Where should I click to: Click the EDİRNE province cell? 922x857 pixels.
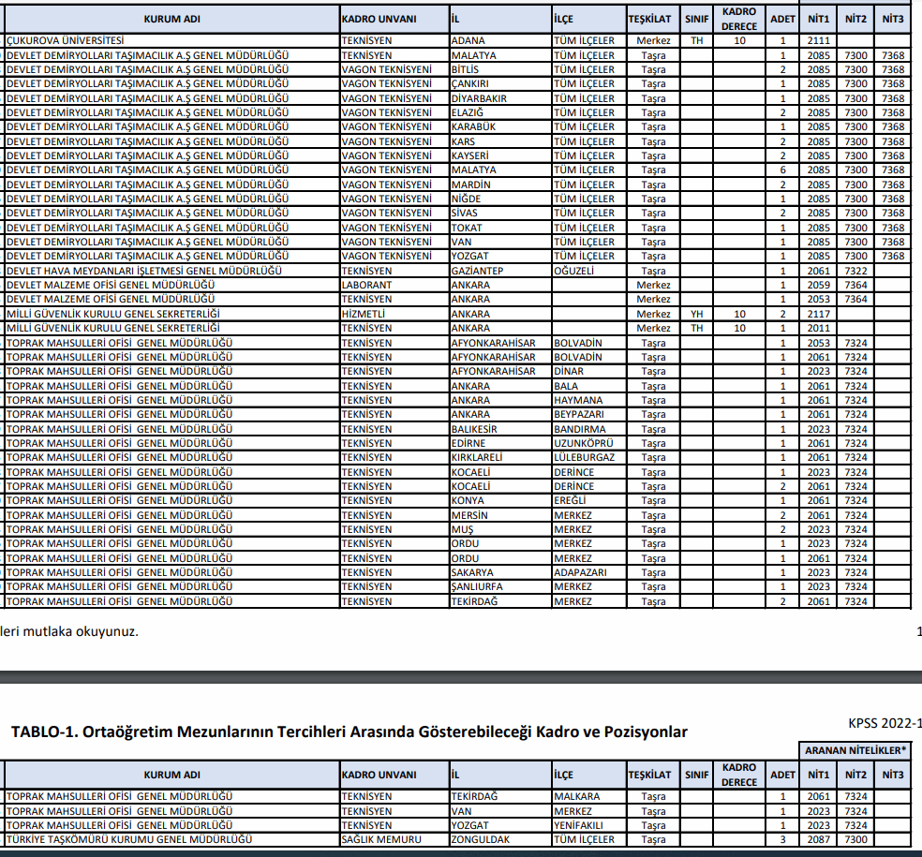500,443
